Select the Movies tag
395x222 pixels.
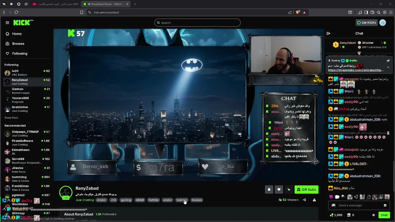[197, 200]
